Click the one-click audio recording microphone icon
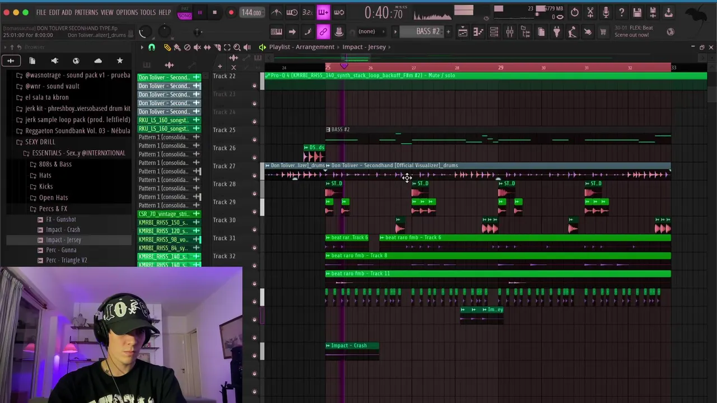717x403 pixels. pos(606,12)
